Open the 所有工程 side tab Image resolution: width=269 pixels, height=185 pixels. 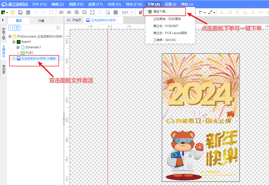coord(3,34)
